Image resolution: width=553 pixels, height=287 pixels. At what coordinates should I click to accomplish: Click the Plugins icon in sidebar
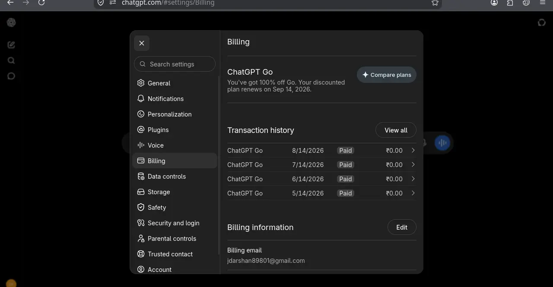[140, 129]
